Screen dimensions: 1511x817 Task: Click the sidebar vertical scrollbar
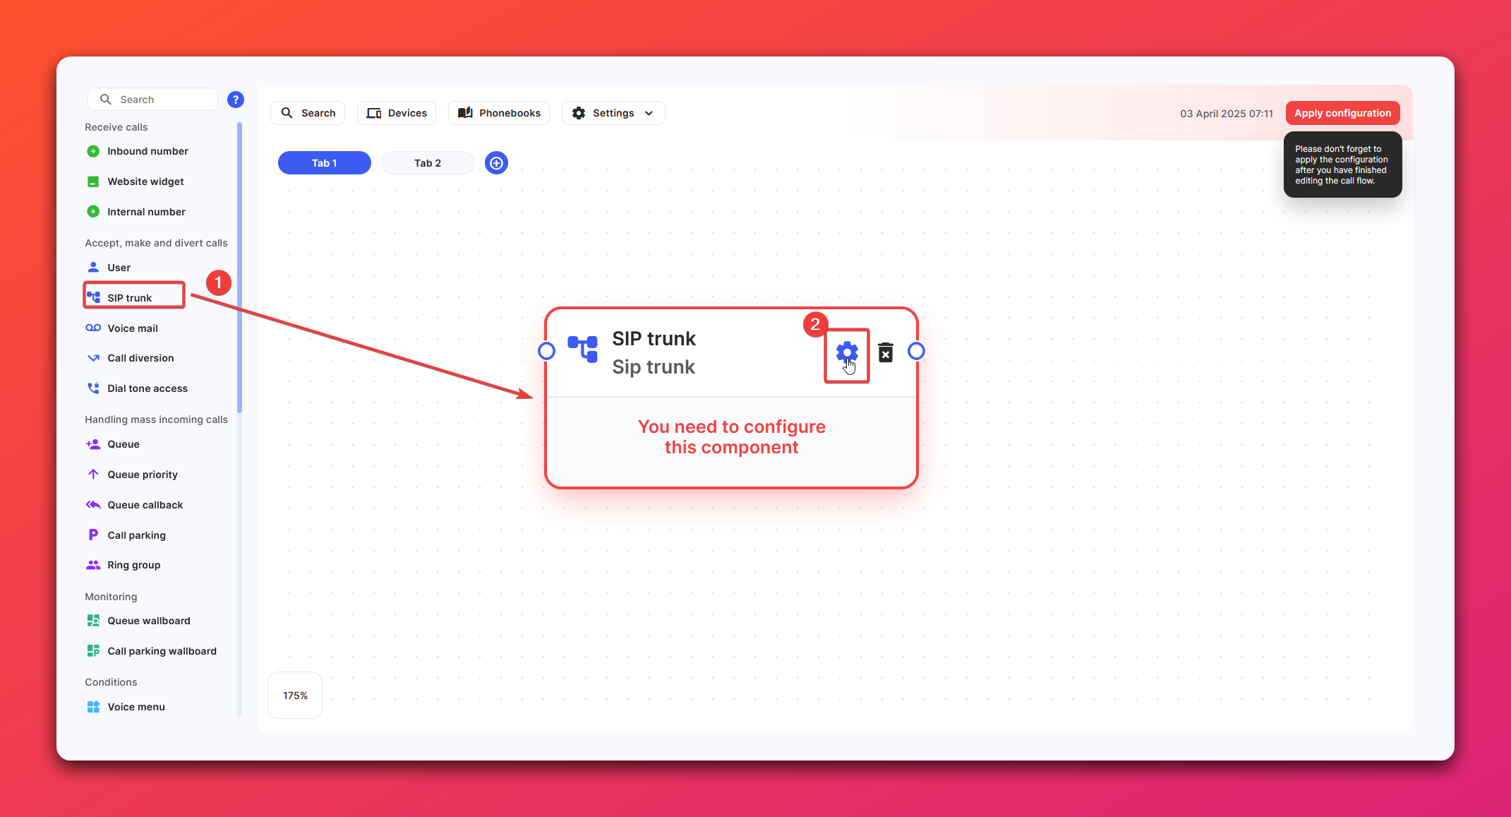[240, 268]
